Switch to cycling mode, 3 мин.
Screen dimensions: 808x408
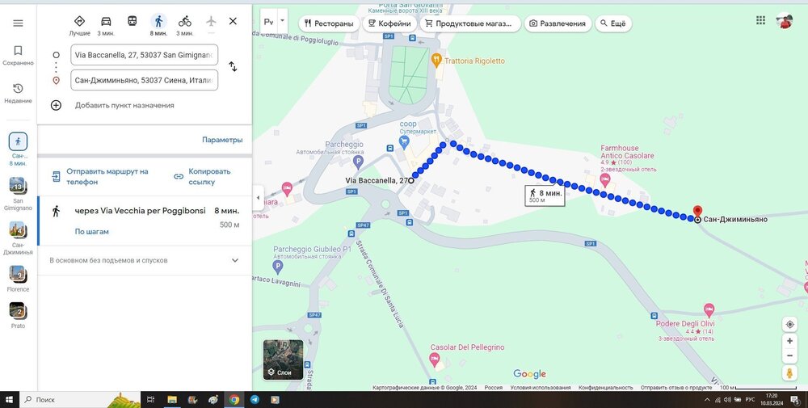[x=184, y=25]
